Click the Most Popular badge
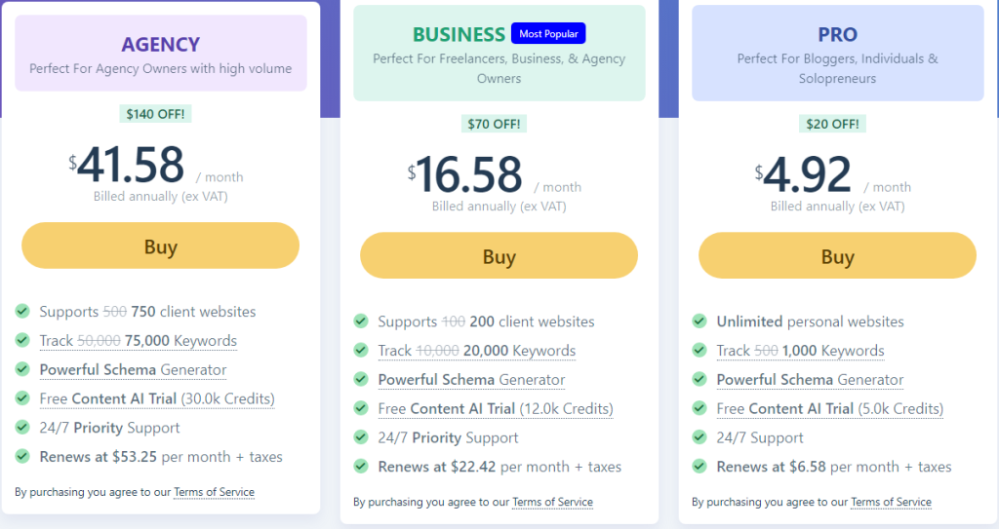 pyautogui.click(x=548, y=34)
